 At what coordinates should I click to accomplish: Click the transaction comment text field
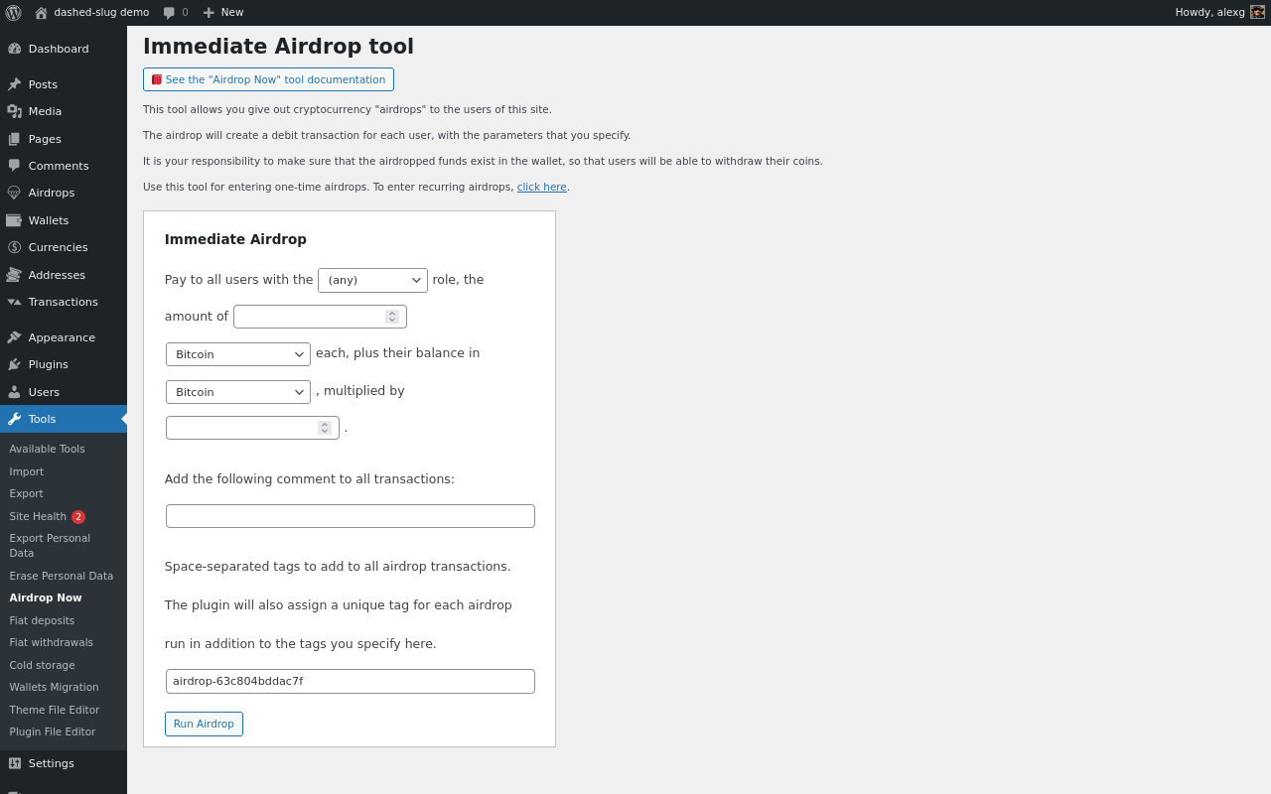coord(351,516)
